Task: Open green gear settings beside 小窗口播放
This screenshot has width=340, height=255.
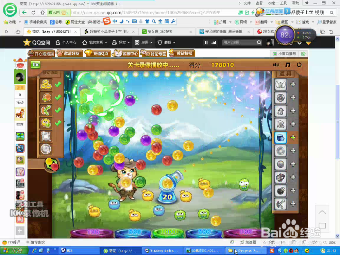Action: coord(303,54)
